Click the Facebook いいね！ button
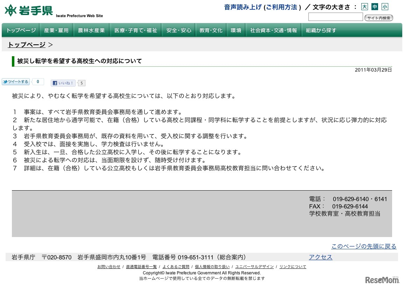The width and height of the screenshot is (404, 288). (x=63, y=83)
